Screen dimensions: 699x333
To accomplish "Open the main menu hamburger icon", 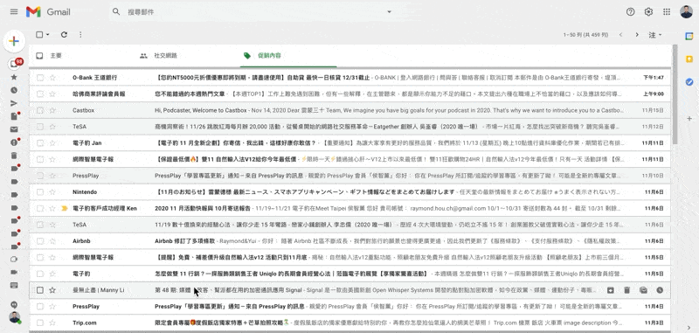I will pos(14,11).
